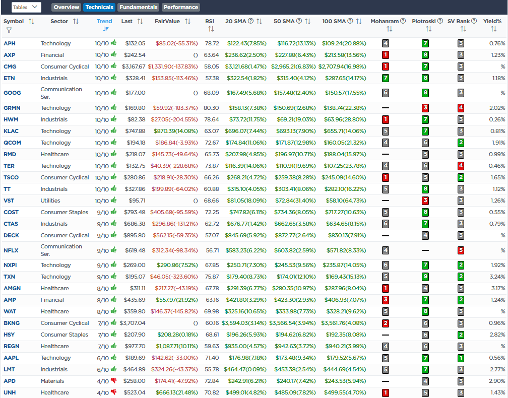Sort by 100 SMA arrows
Viewport: 508px width, 398px height.
[359, 21]
